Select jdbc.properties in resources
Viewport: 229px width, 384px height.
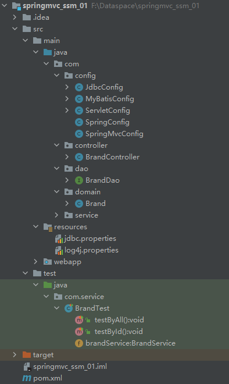click(90, 239)
